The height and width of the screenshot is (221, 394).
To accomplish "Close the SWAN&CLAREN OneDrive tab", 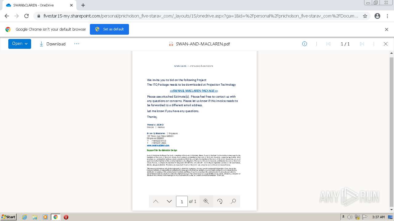I will point(71,5).
